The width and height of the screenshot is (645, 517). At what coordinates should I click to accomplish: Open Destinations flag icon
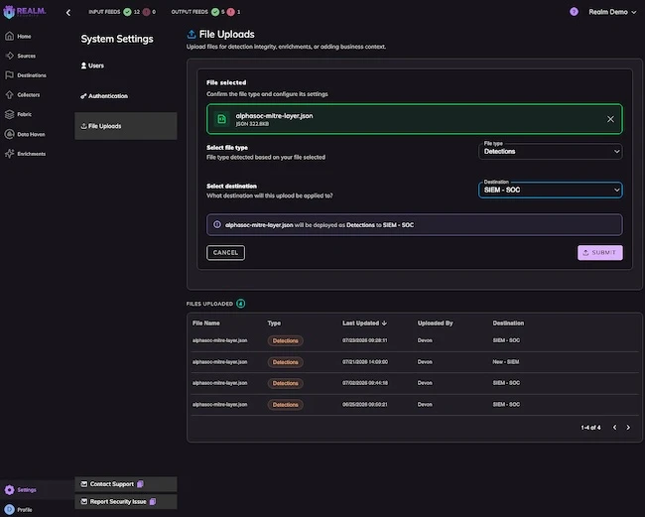(x=10, y=75)
